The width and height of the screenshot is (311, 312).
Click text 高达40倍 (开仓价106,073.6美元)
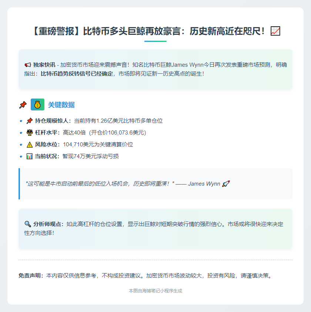point(104,133)
